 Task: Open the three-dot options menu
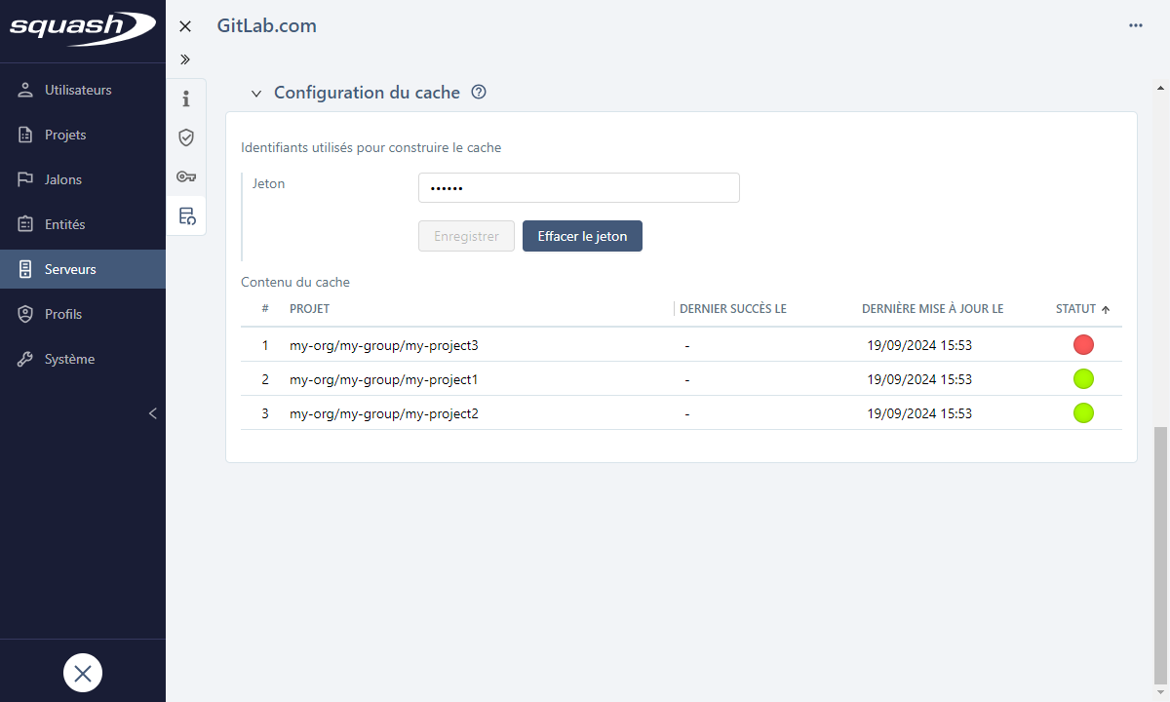pos(1135,25)
